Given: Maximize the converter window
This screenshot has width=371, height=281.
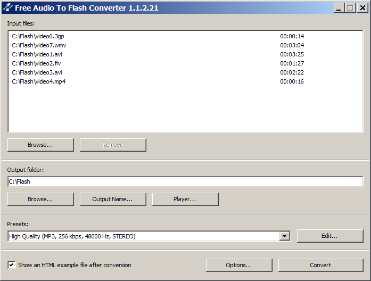Looking at the screenshot, I should click(x=350, y=8).
